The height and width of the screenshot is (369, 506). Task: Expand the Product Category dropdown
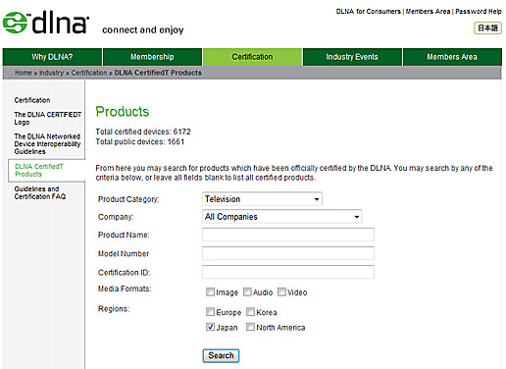[262, 199]
